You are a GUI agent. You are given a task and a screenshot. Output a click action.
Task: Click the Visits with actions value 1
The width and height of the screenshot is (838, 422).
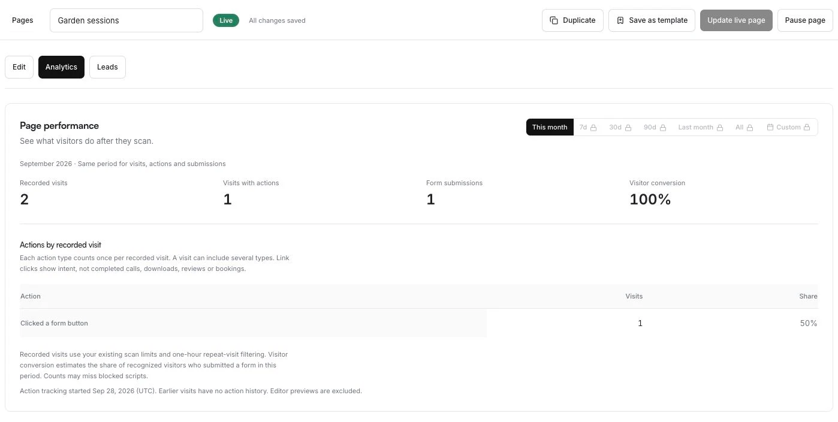(227, 200)
